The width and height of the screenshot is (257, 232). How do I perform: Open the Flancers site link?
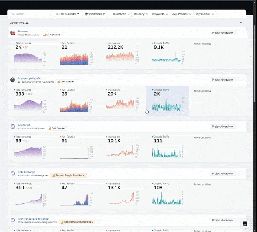tap(23, 32)
